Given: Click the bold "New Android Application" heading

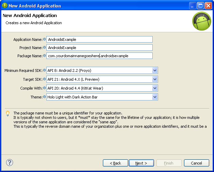Looking at the screenshot, I should click(x=30, y=15).
